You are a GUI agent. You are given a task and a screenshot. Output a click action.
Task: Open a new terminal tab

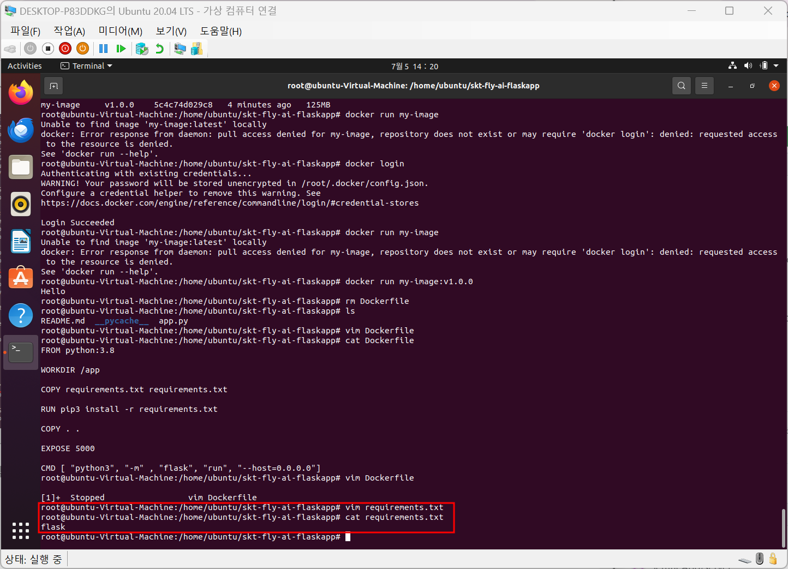(53, 86)
